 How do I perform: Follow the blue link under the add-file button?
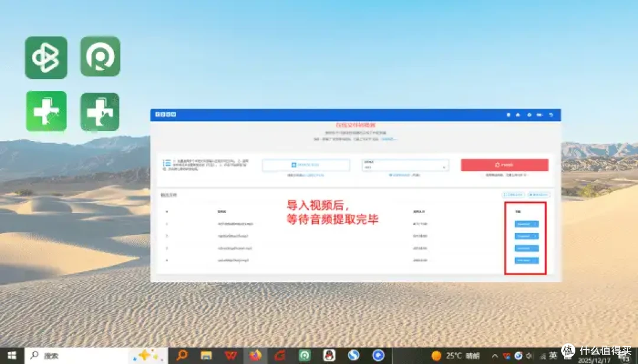[x=315, y=175]
